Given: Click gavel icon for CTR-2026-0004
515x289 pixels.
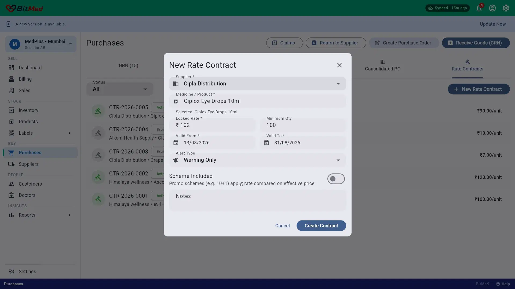Looking at the screenshot, I should click(98, 133).
